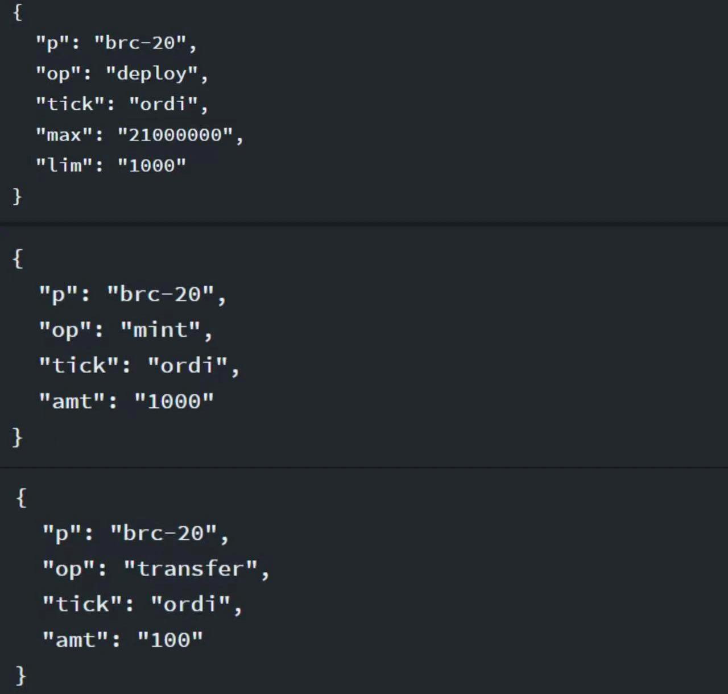Click the "max" key in deploy block
Image resolution: width=728 pixels, height=694 pixels.
64,135
